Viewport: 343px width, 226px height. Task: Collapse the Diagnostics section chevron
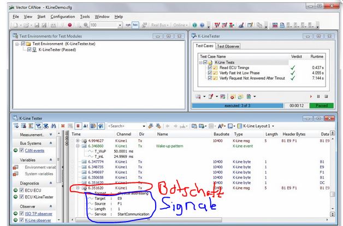[x=51, y=183]
